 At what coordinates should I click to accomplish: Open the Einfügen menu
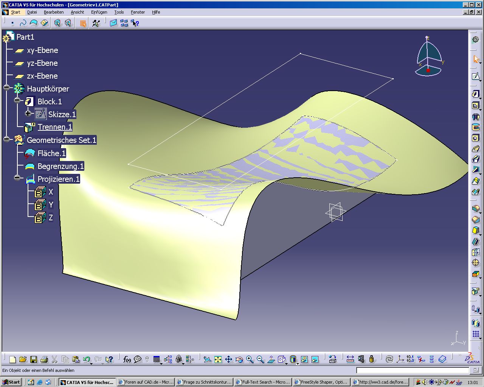tap(99, 12)
